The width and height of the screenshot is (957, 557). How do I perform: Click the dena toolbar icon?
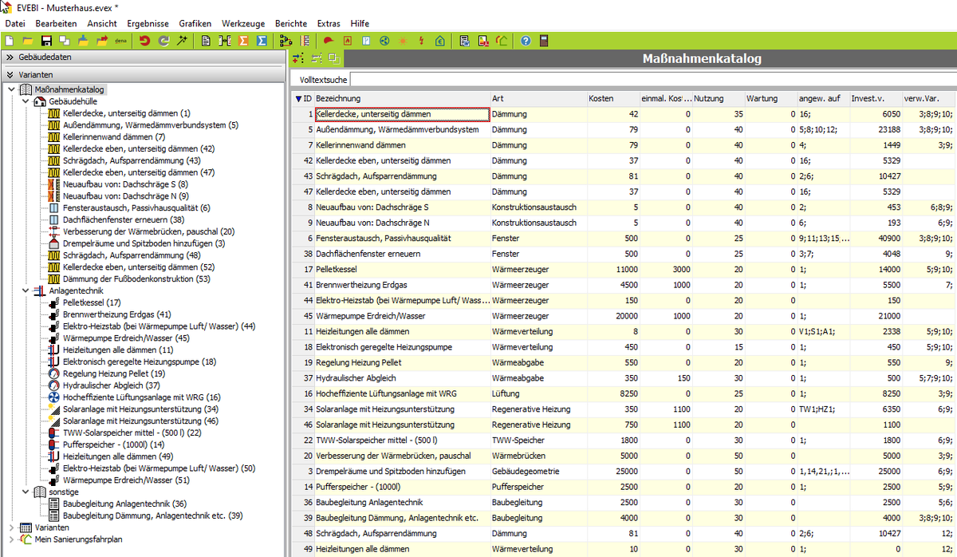point(121,40)
